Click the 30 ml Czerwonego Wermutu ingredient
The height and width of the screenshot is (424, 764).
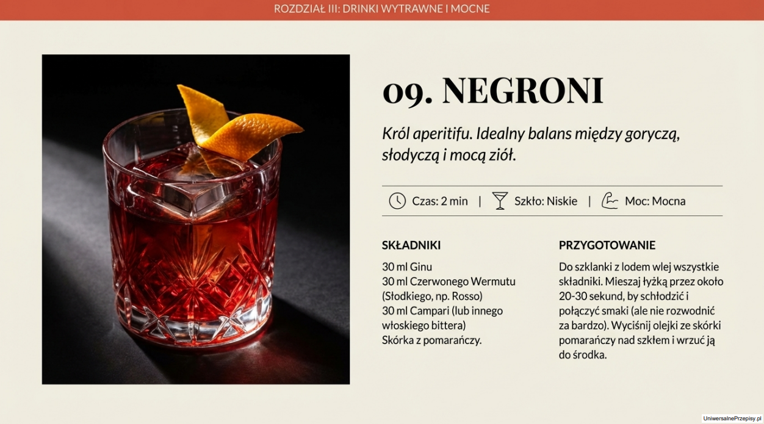click(x=449, y=289)
